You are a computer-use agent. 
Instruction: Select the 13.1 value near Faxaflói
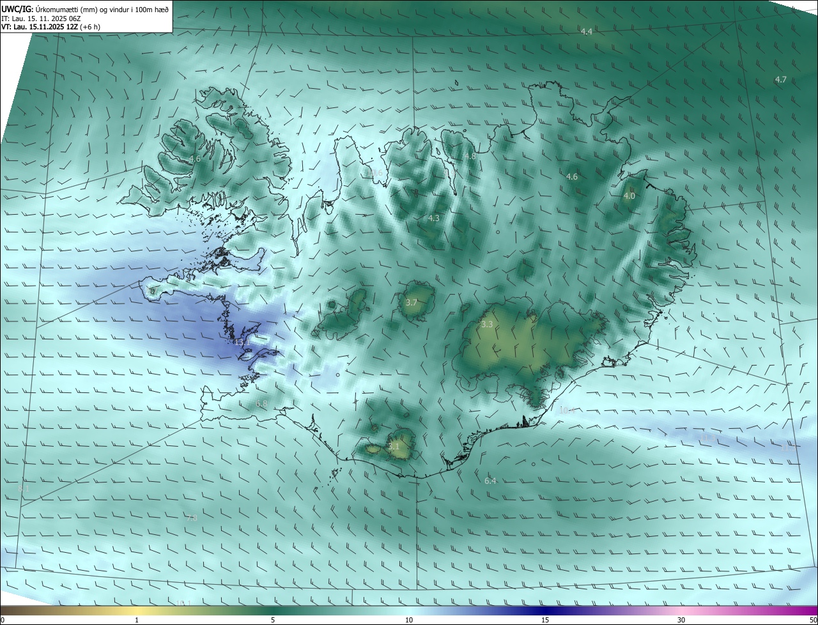[243, 343]
